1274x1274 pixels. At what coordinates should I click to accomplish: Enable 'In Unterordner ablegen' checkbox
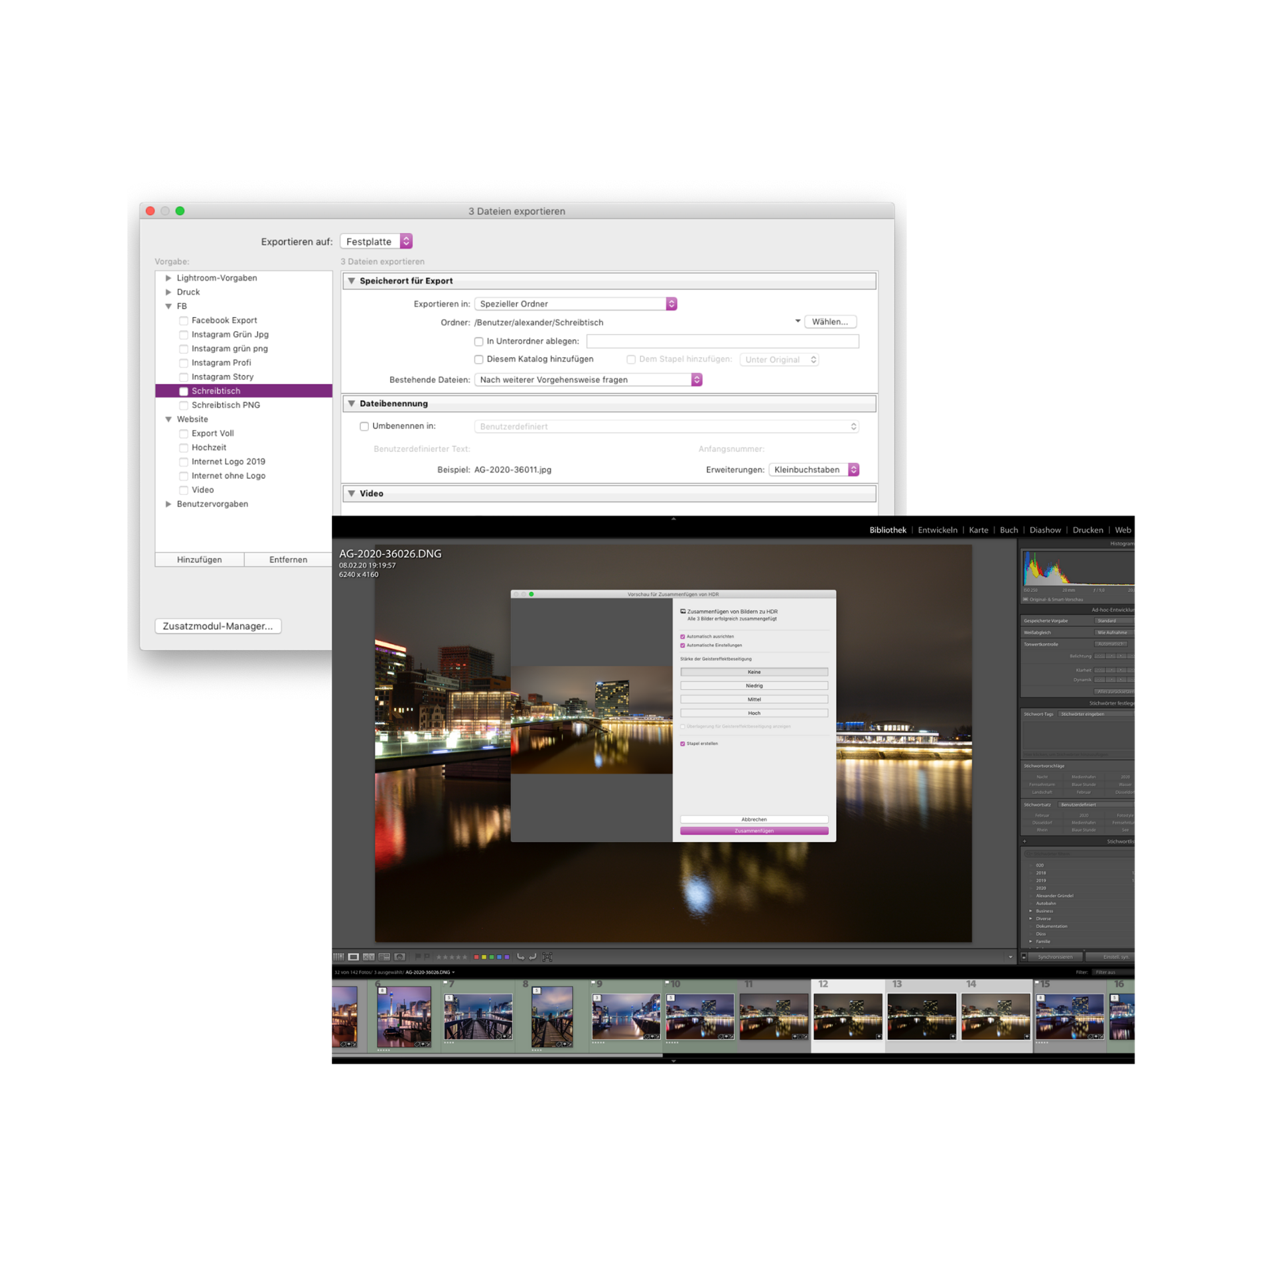(x=478, y=341)
